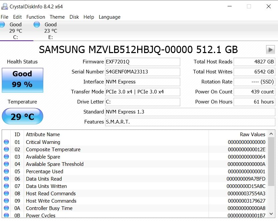Click the attribute list scrollbar thumb
This screenshot has height=221, width=278.
pyautogui.click(x=271, y=162)
